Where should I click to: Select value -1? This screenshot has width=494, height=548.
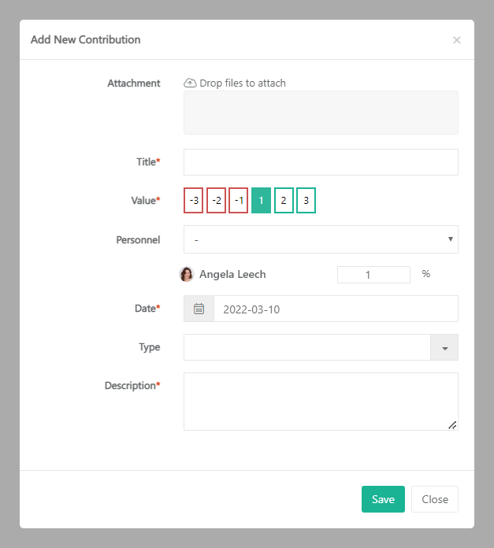click(x=239, y=200)
